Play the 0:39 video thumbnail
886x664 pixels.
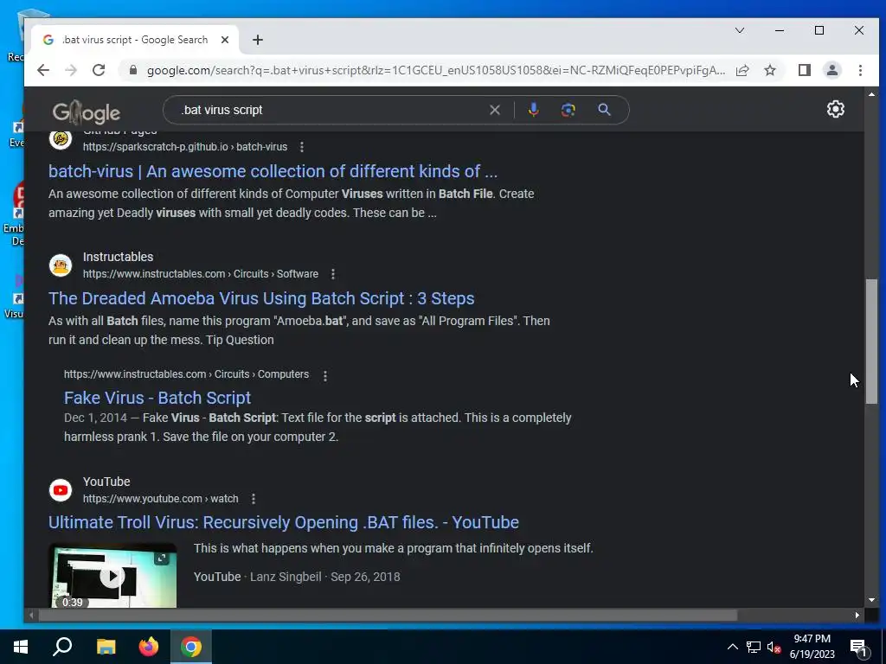[x=113, y=576]
